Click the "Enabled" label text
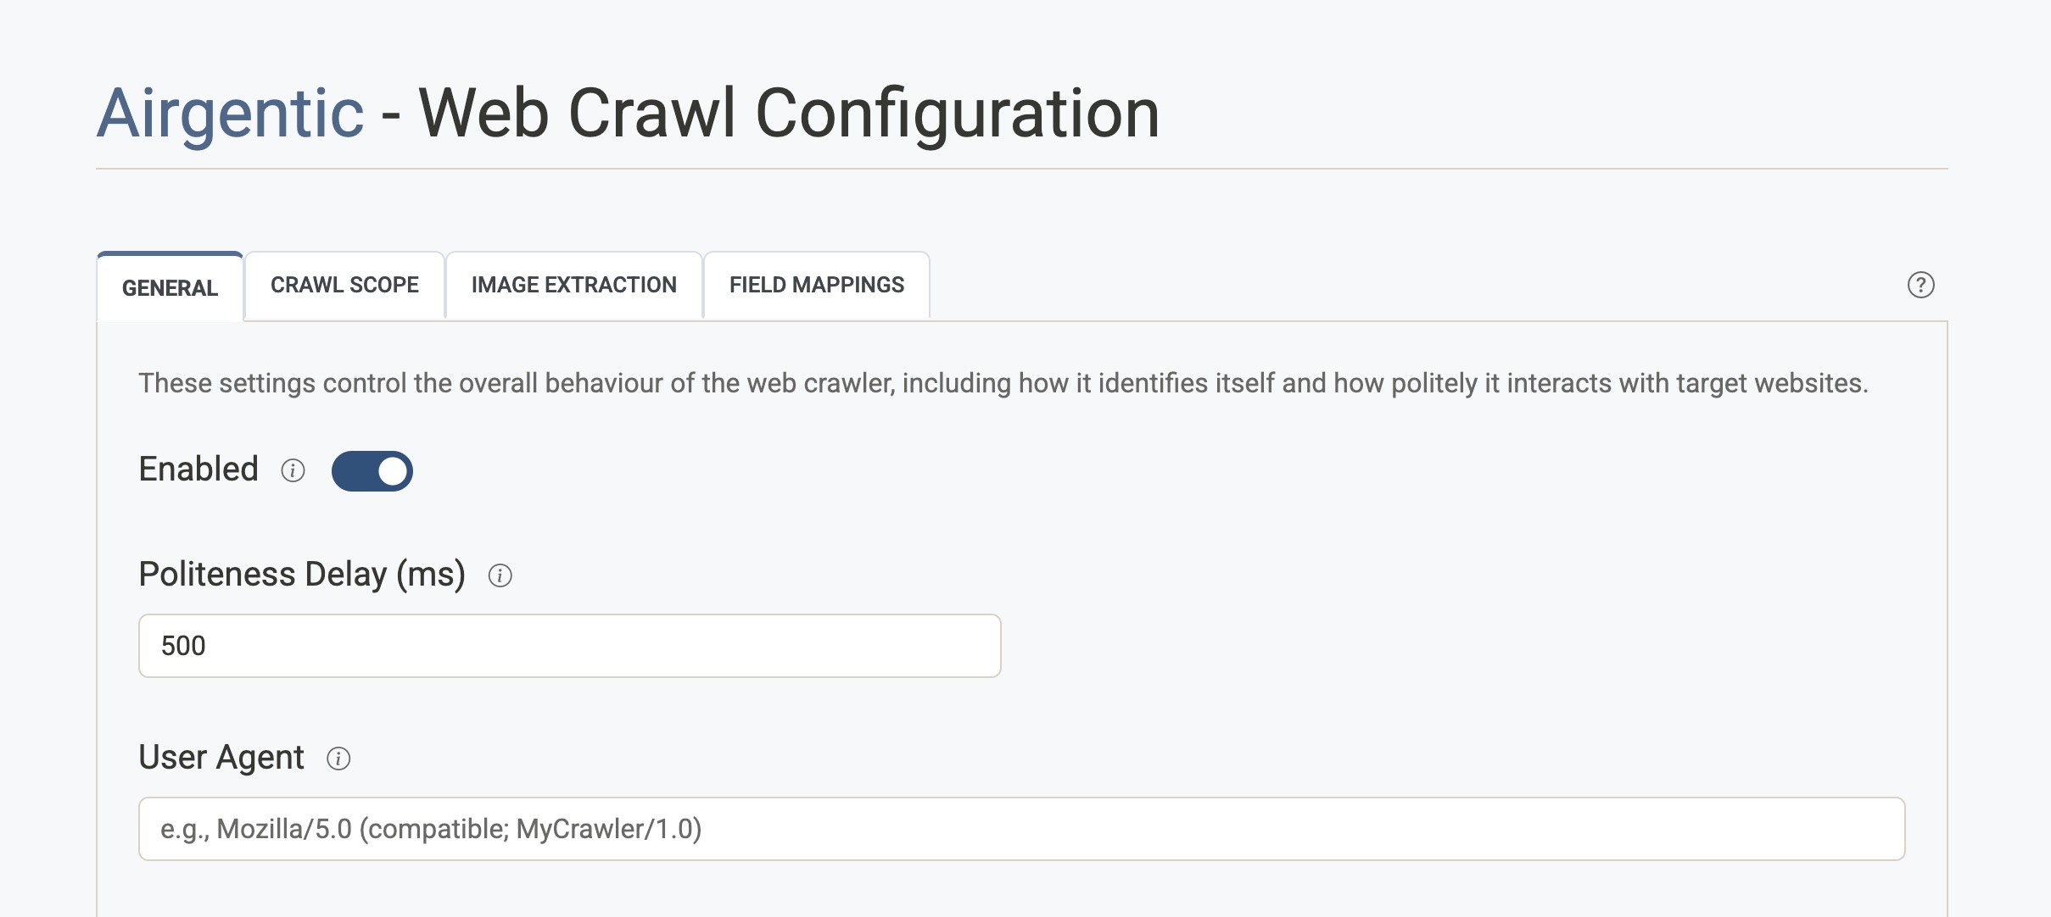The height and width of the screenshot is (917, 2051). 198,470
